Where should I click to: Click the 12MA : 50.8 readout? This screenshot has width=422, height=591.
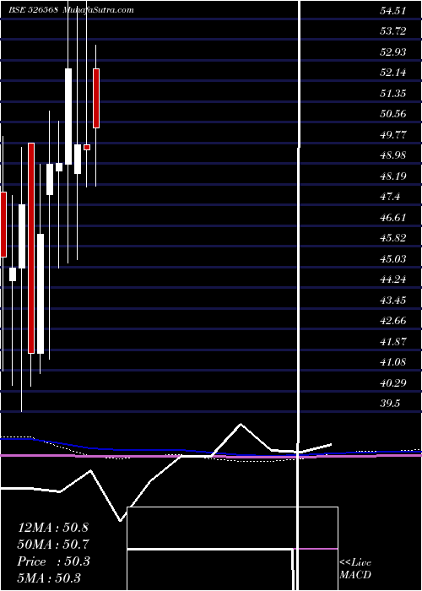(x=53, y=528)
